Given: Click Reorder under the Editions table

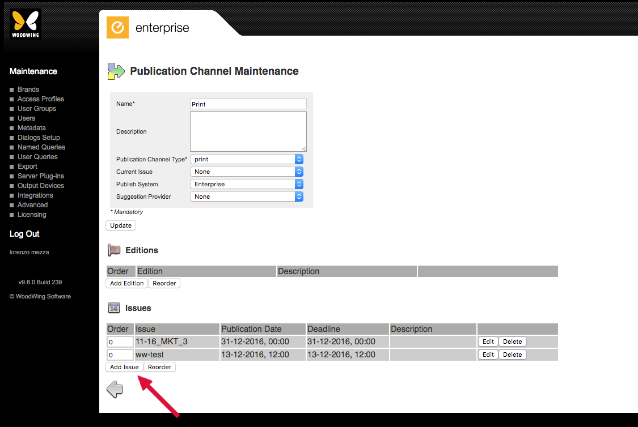Looking at the screenshot, I should [x=164, y=283].
